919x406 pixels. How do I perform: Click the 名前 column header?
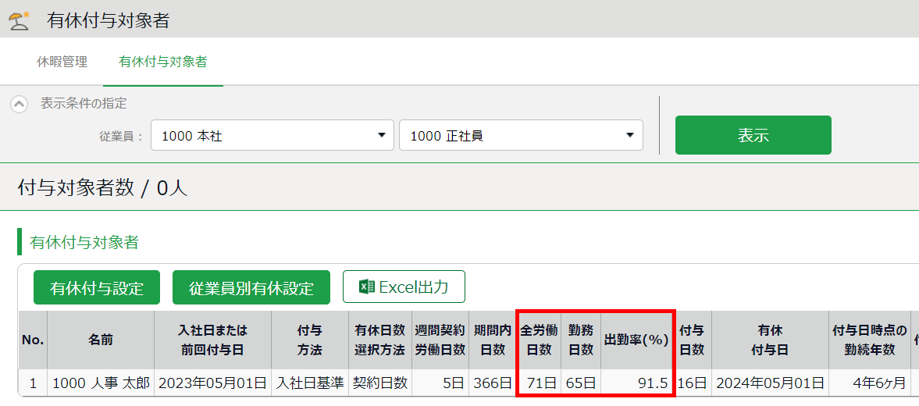click(101, 340)
